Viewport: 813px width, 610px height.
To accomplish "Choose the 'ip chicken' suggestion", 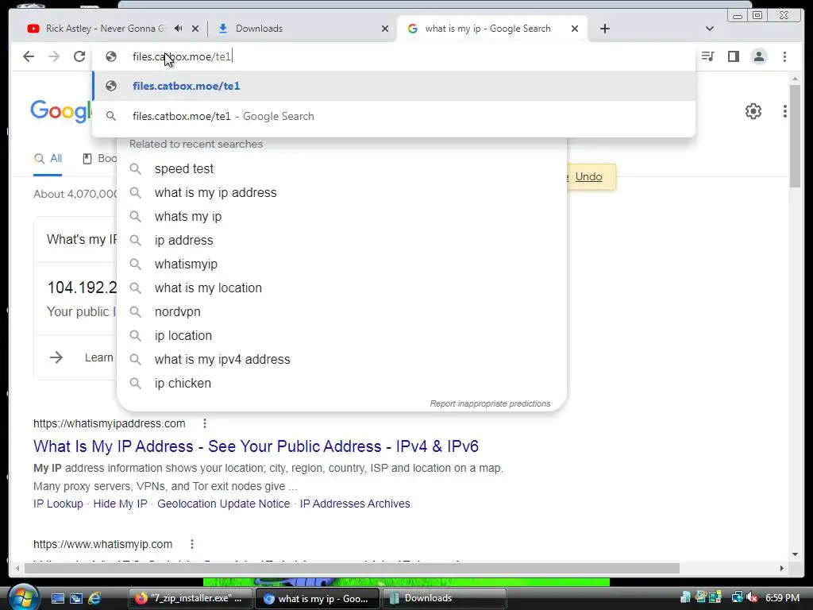I will click(341, 384).
